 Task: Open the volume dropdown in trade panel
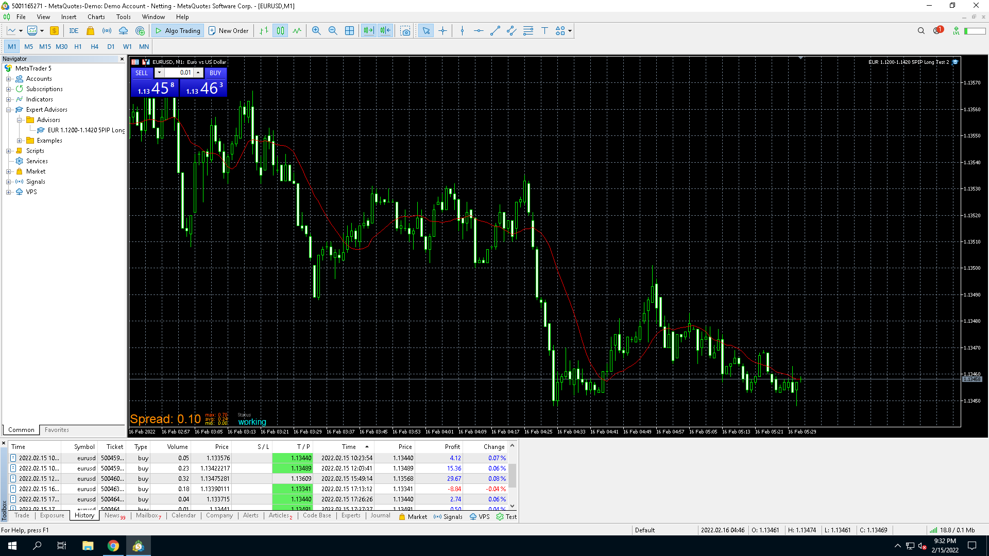point(159,73)
